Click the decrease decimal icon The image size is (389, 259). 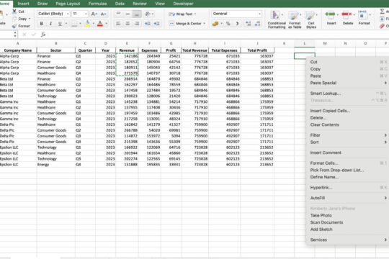(257, 24)
